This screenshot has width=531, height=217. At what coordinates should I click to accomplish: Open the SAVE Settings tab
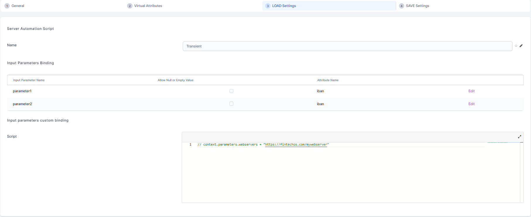(x=417, y=6)
